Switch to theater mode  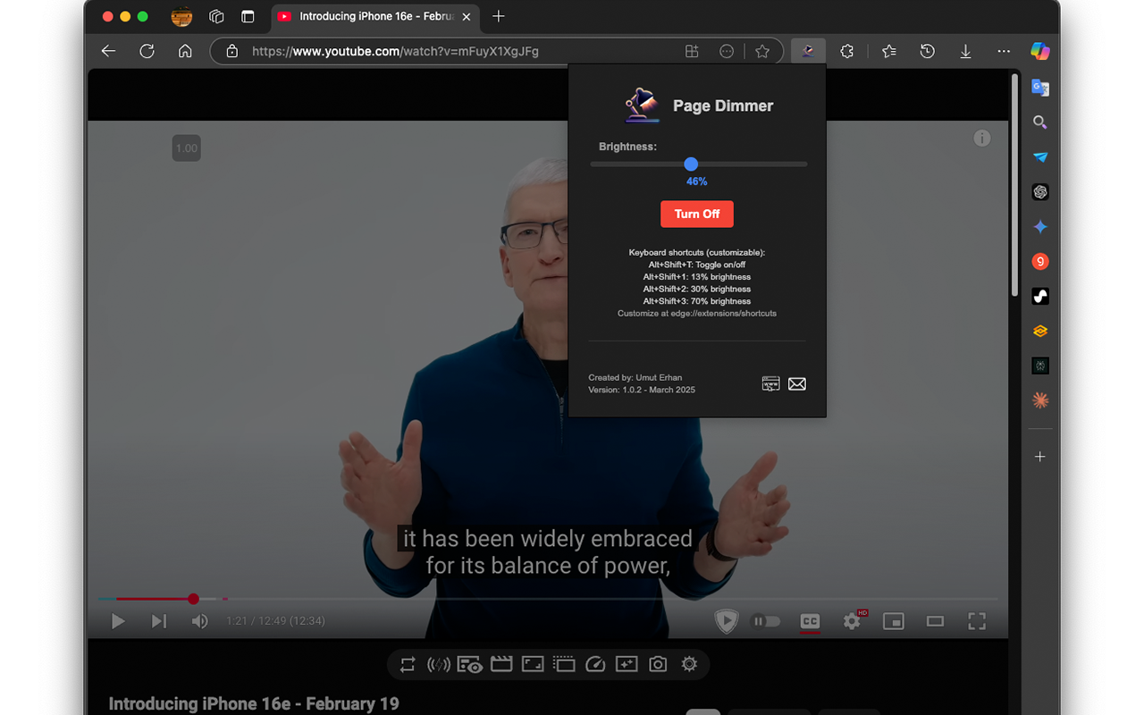[x=935, y=621]
